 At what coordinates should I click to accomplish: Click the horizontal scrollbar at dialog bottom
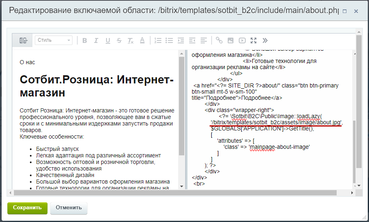point(175,193)
